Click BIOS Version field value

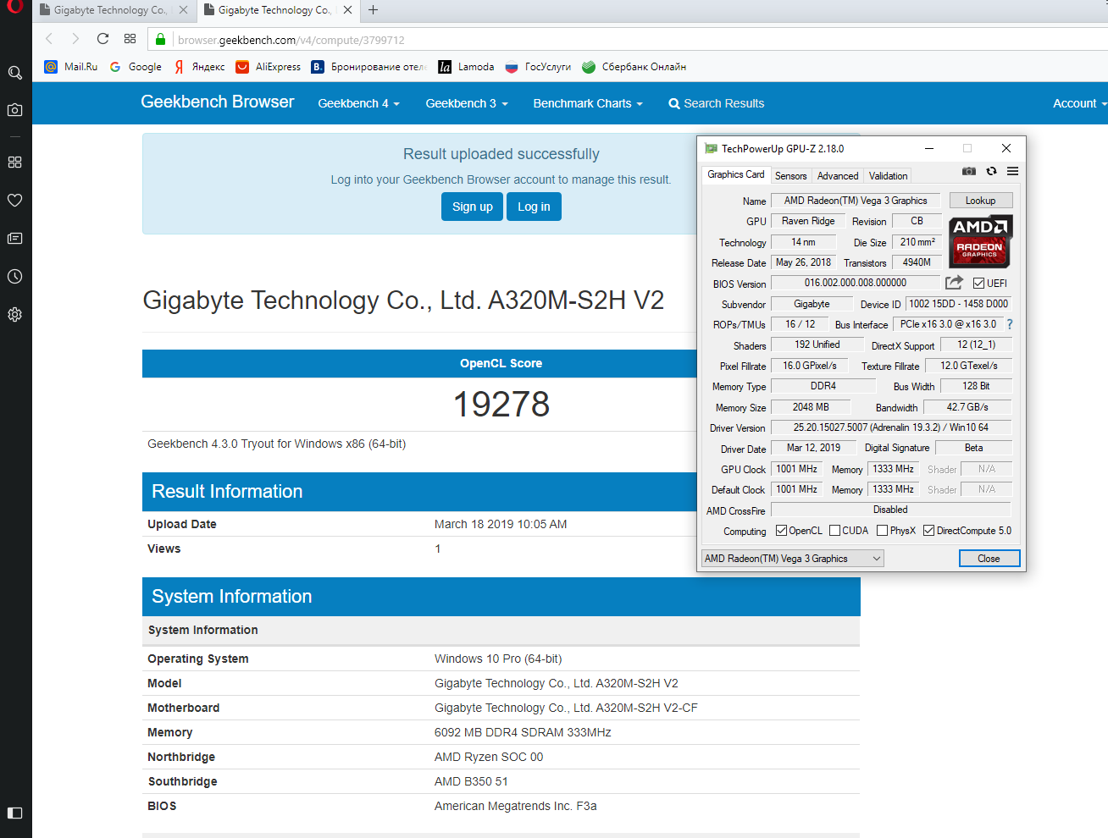tap(856, 283)
